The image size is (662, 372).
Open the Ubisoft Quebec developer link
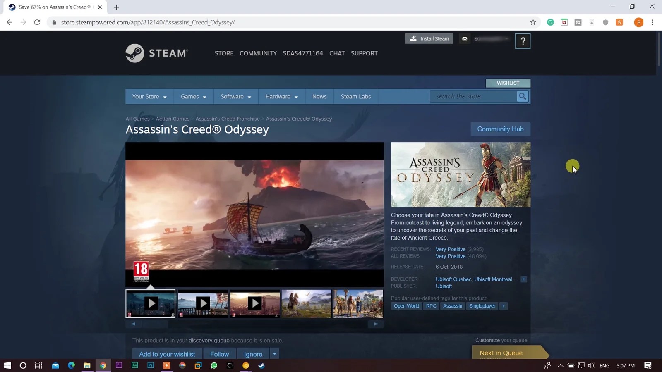[x=453, y=279]
